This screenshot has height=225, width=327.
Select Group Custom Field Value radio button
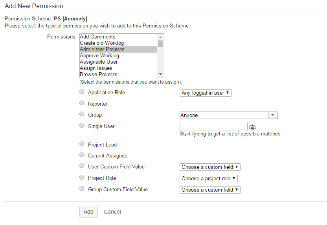tap(82, 189)
